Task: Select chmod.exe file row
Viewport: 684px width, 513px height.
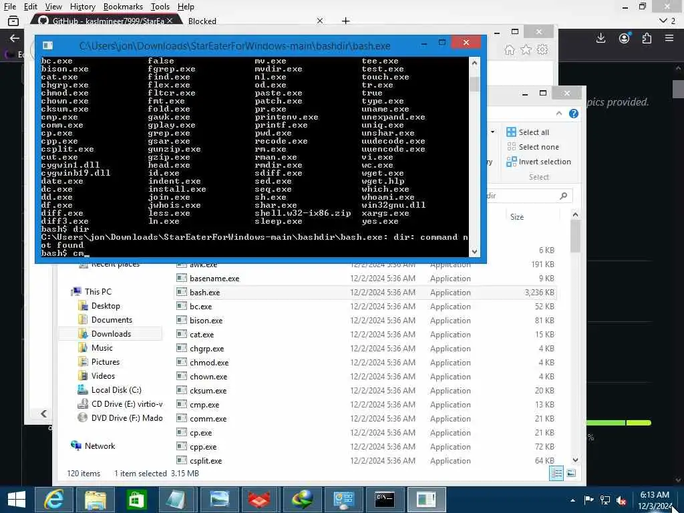Action: point(365,363)
